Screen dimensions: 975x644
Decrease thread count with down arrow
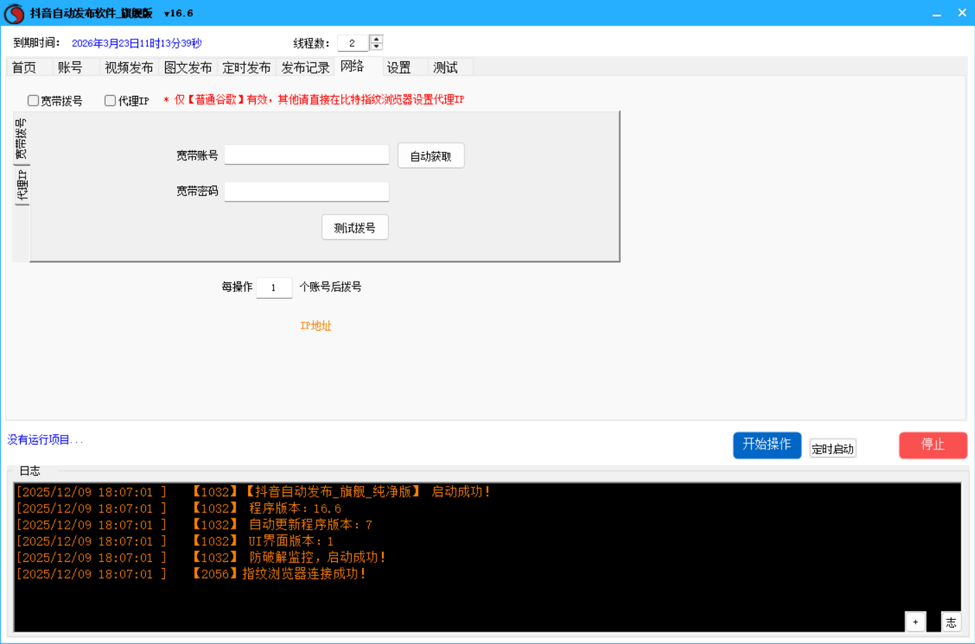click(376, 47)
